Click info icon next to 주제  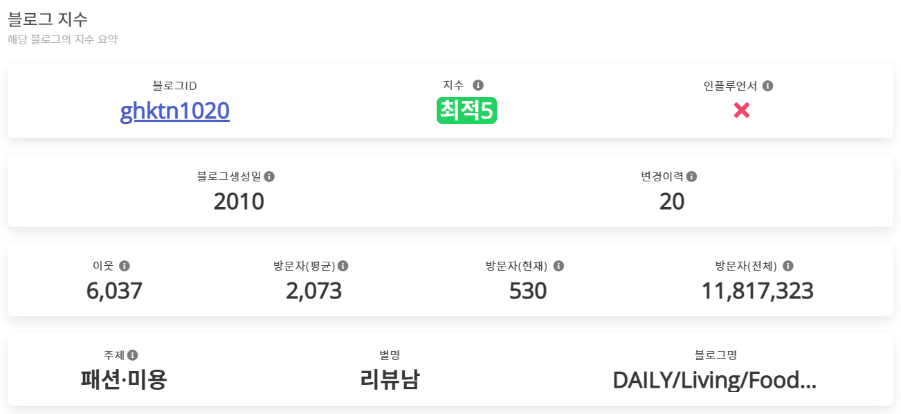[132, 355]
